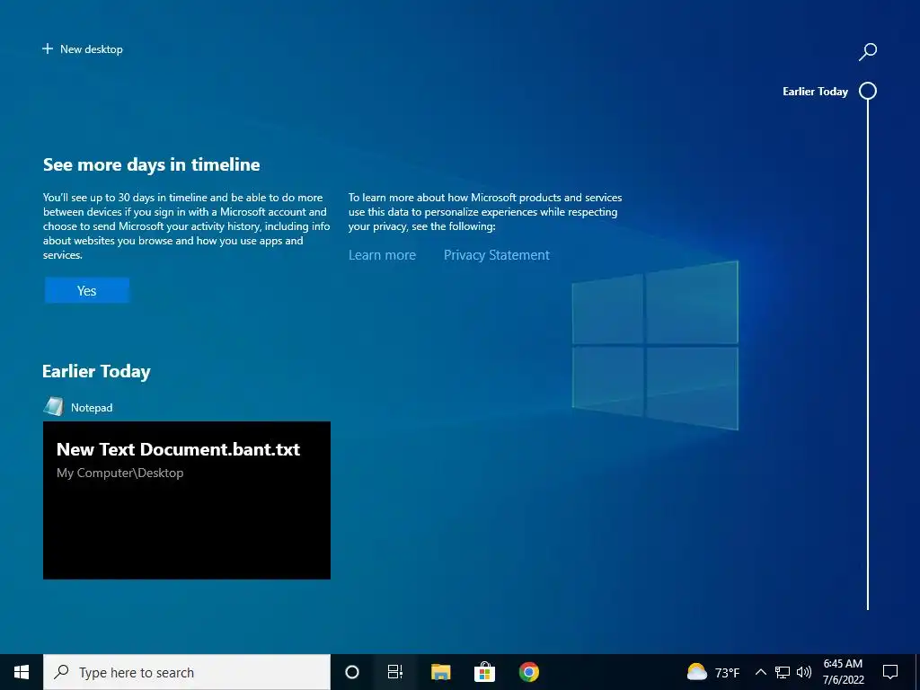Click the Earlier Today section heading
Viewport: 920px width, 690px height.
pyautogui.click(x=96, y=371)
